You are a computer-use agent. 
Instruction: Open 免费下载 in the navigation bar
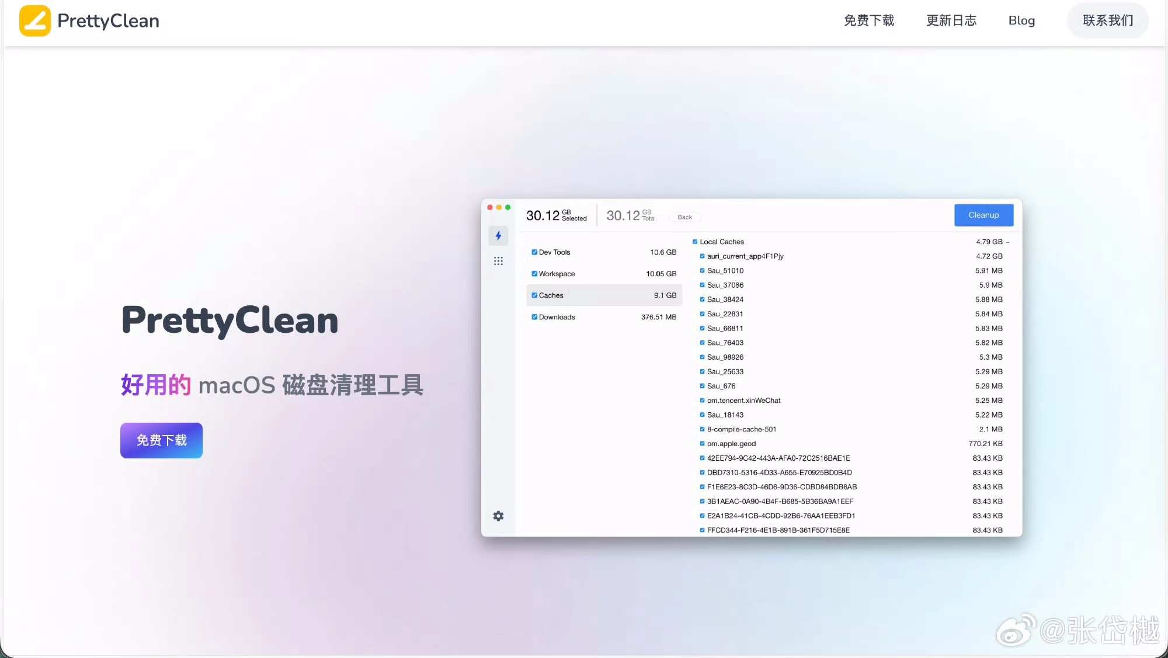[869, 20]
